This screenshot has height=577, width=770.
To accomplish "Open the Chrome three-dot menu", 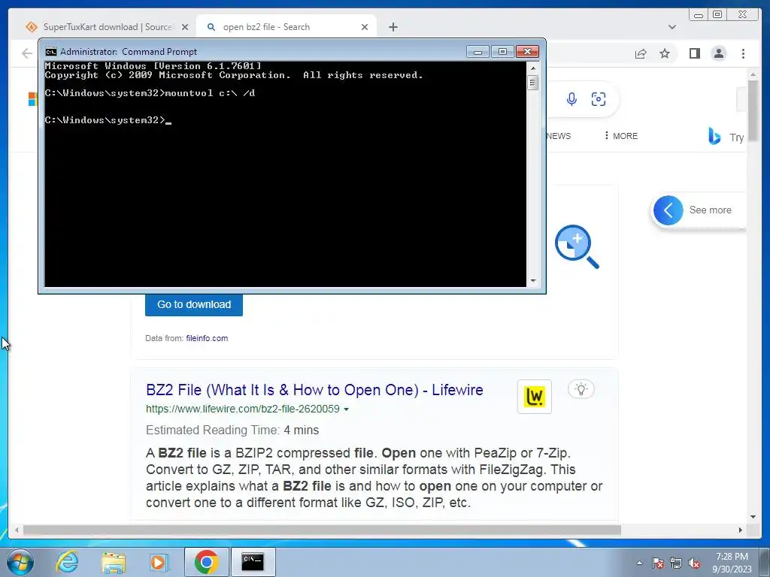I will coord(743,53).
